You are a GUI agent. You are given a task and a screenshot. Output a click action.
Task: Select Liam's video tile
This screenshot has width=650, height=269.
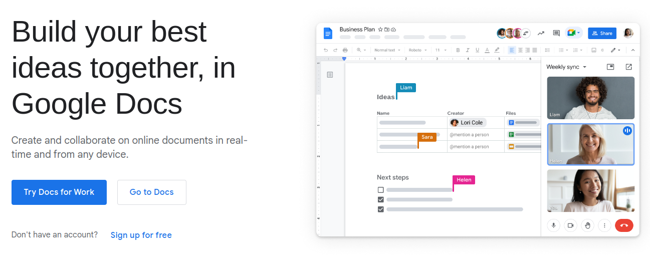pyautogui.click(x=590, y=98)
